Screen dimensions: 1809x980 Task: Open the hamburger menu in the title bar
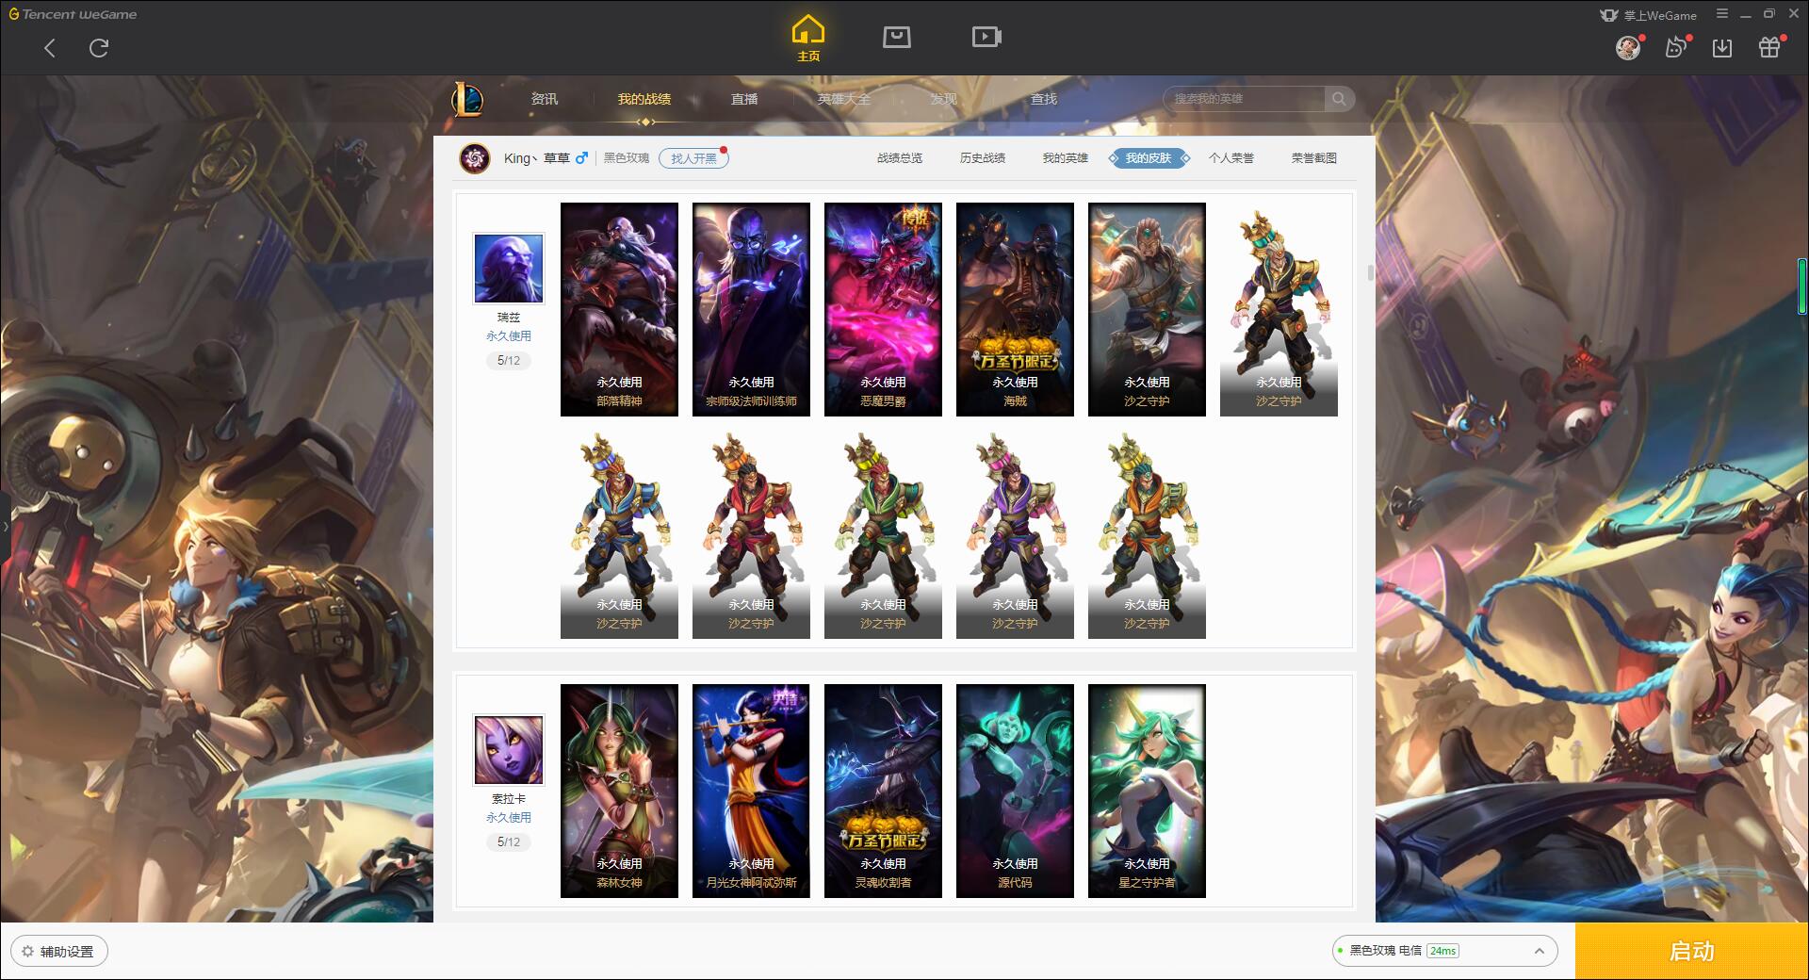click(1722, 14)
